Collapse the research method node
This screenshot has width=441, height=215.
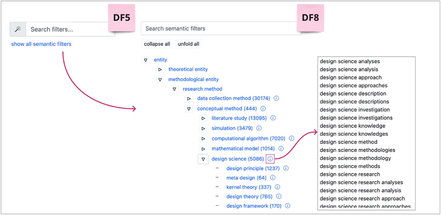174,89
